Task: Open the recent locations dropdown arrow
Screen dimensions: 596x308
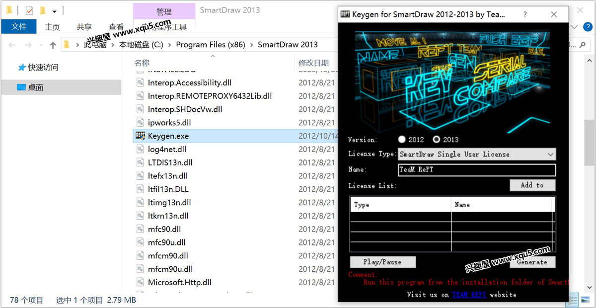Action: click(x=41, y=45)
